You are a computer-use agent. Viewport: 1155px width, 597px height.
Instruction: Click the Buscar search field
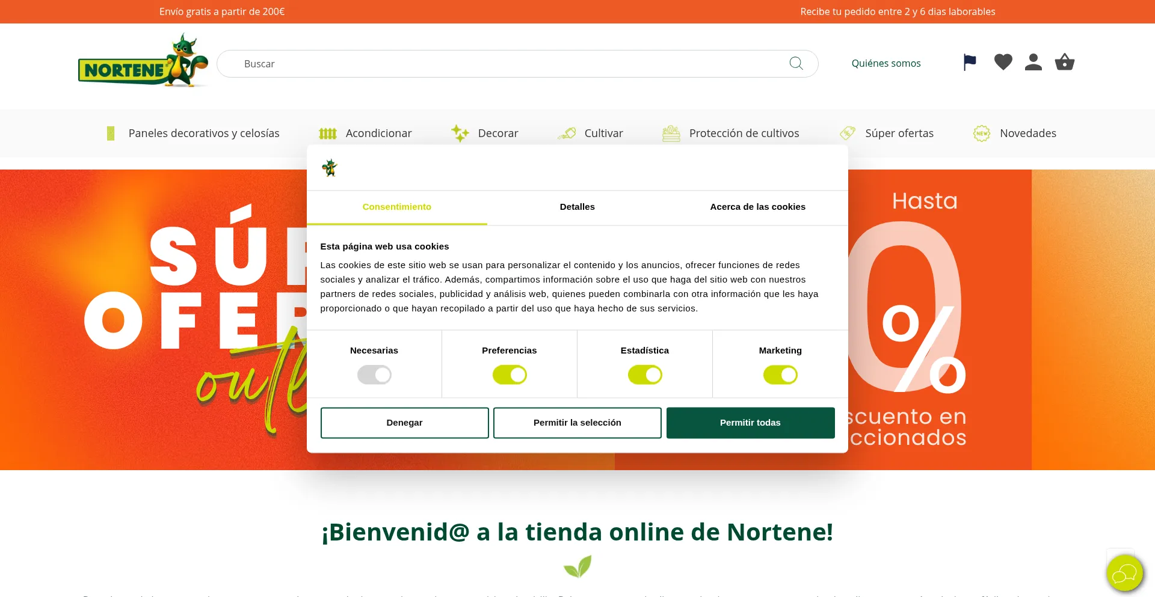point(517,64)
